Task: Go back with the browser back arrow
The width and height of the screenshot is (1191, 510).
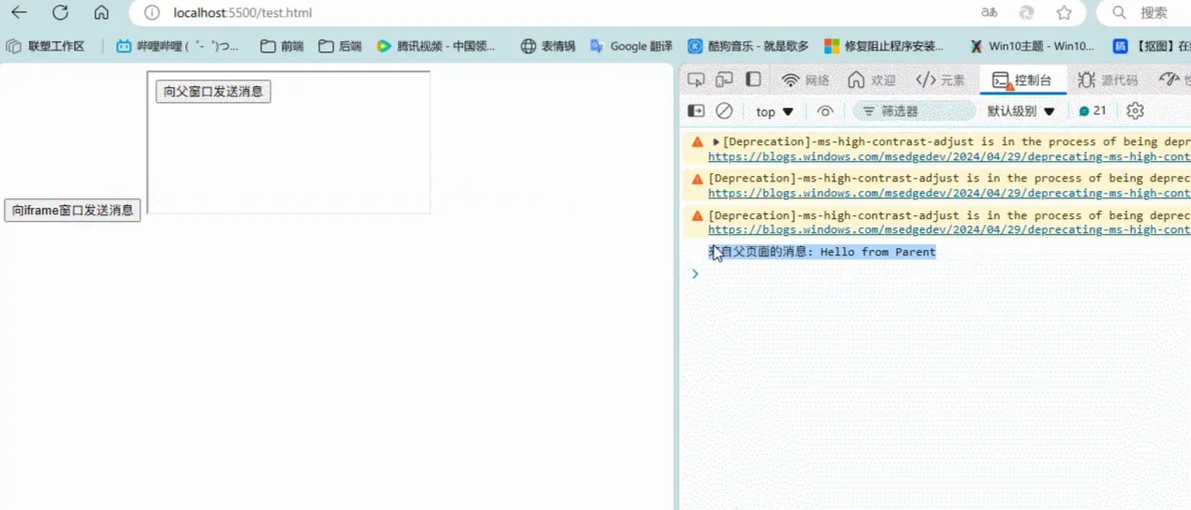Action: pyautogui.click(x=19, y=13)
